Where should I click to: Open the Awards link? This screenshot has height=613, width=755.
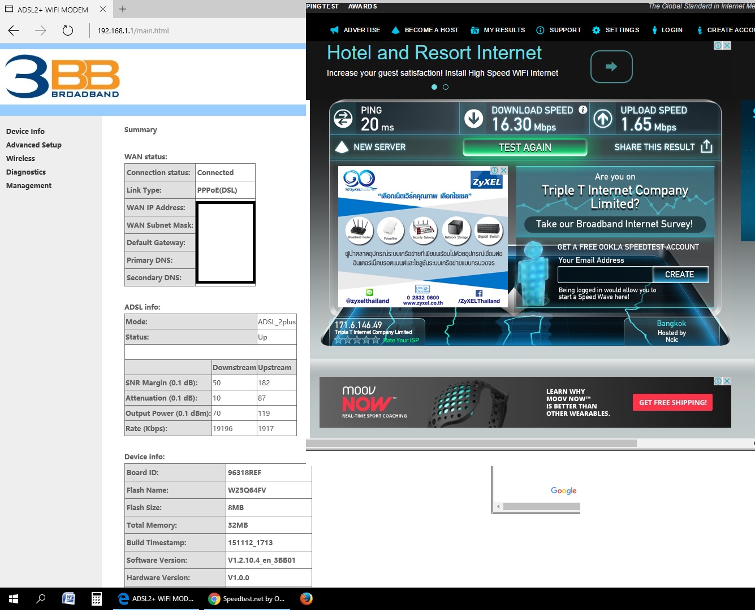tap(363, 6)
